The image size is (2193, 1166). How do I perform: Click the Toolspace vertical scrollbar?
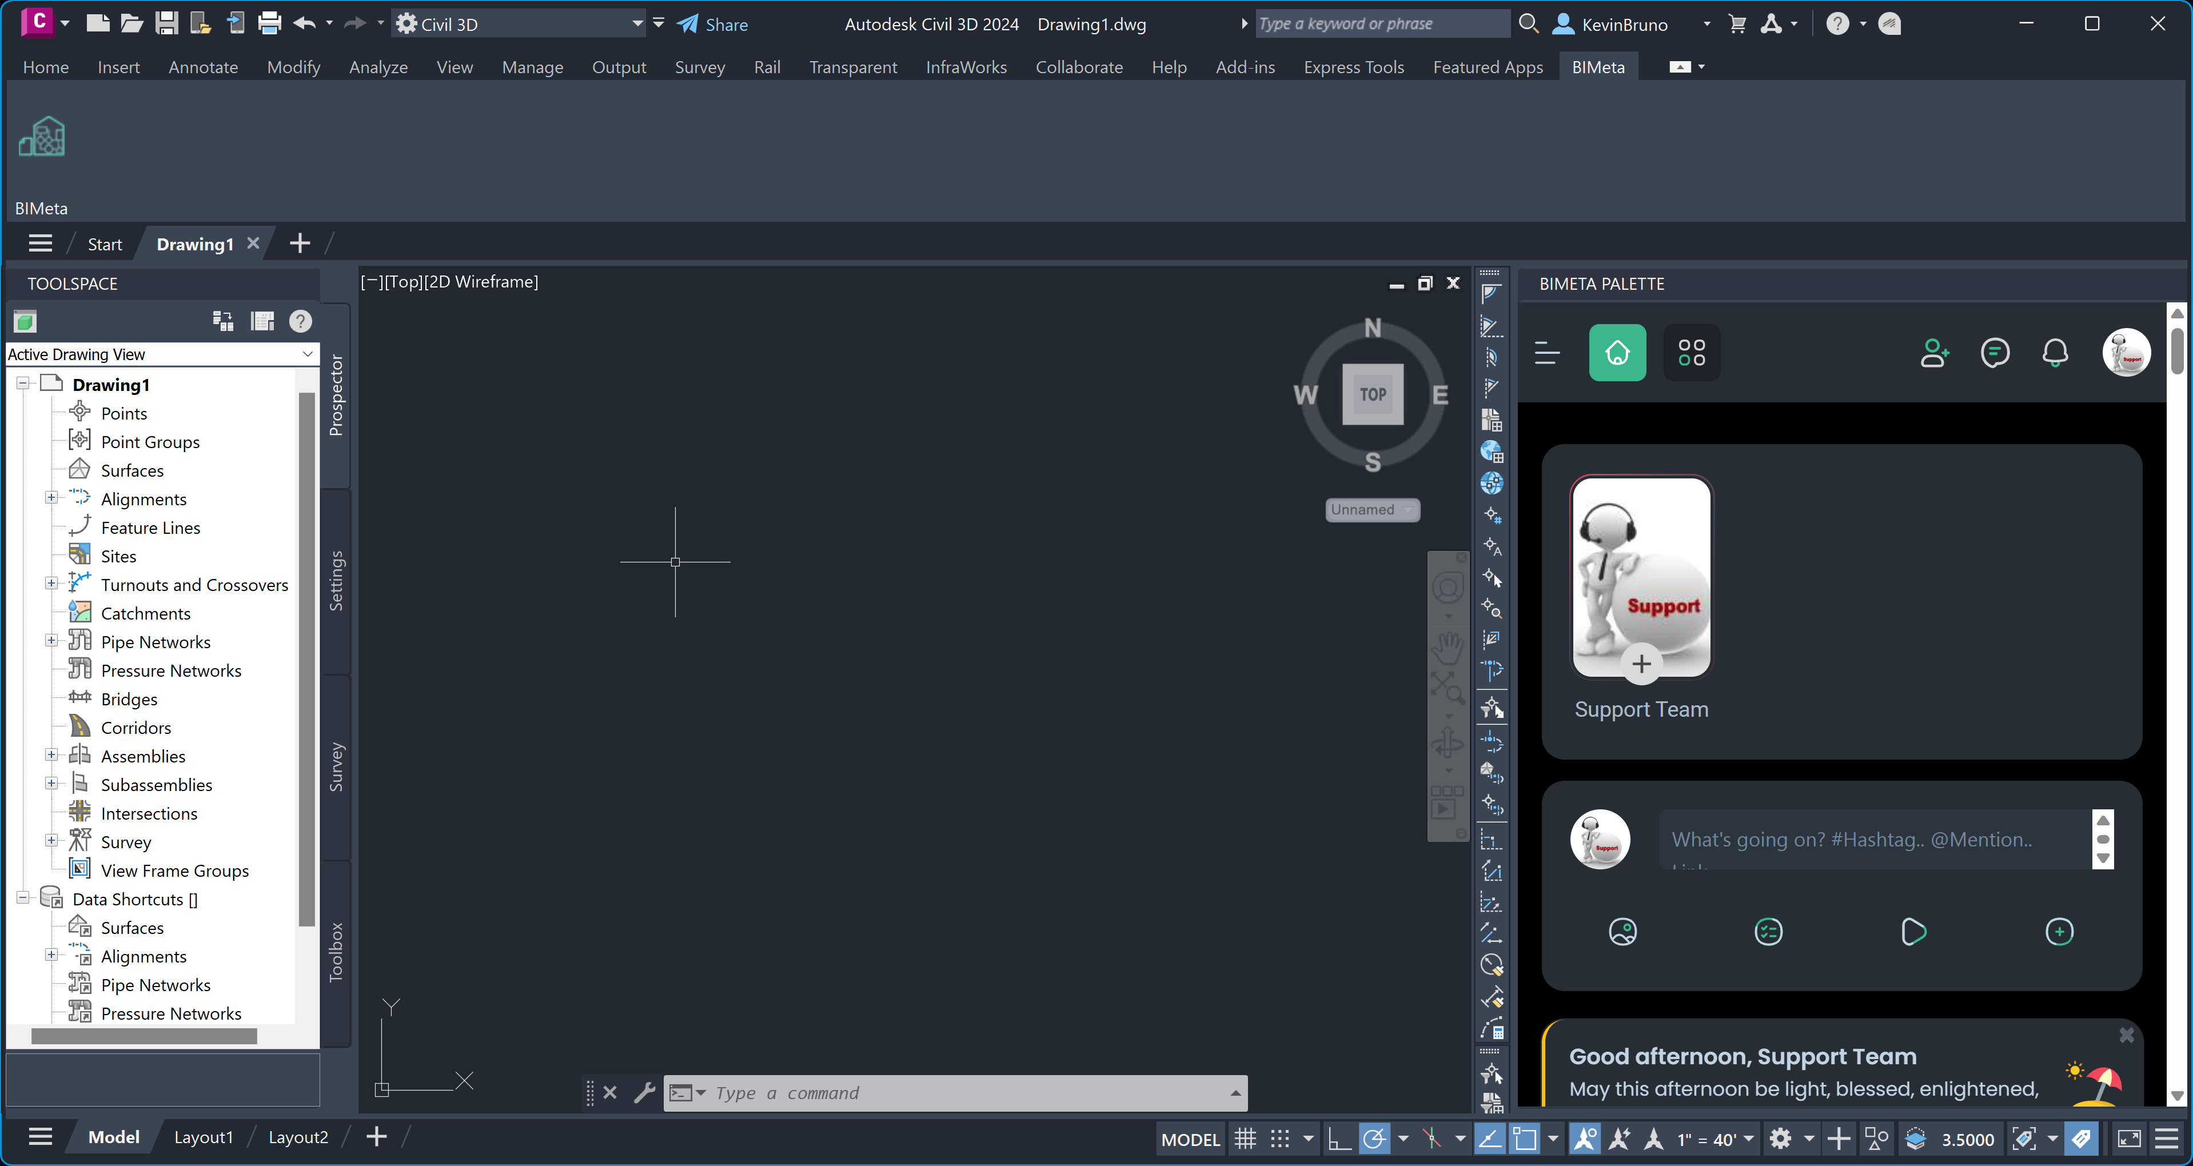point(306,660)
